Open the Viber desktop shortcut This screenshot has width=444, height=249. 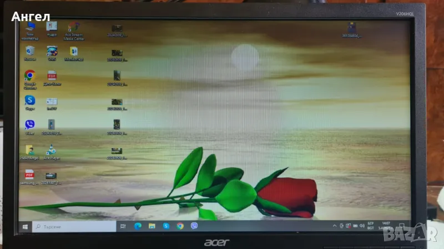[30, 127]
